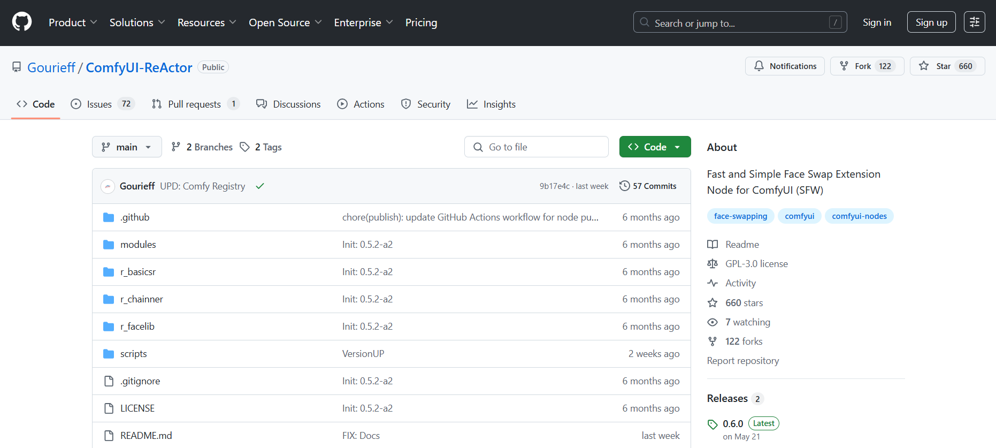Open the UPD: Comfy Registry commit message
The image size is (996, 448).
pyautogui.click(x=203, y=186)
